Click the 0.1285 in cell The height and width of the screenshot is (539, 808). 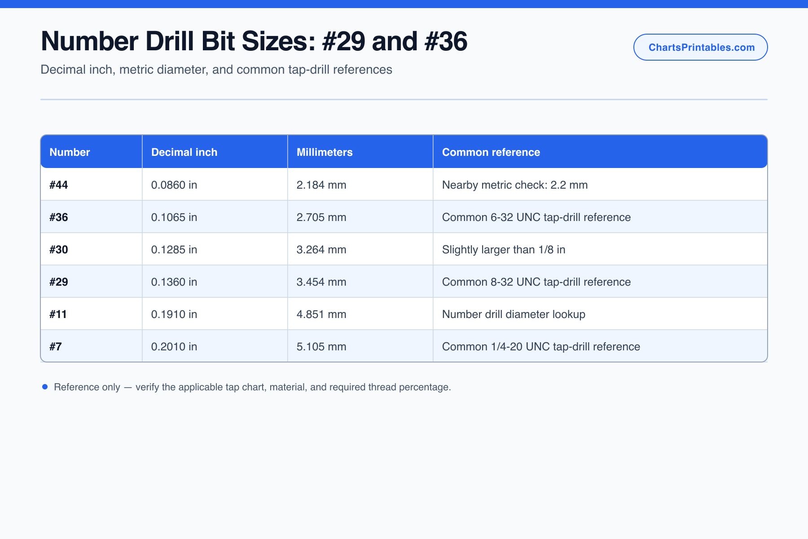[x=215, y=249]
